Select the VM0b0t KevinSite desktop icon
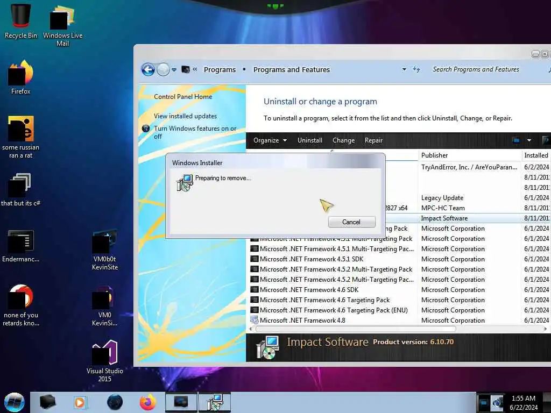This screenshot has width=551, height=413. click(105, 250)
